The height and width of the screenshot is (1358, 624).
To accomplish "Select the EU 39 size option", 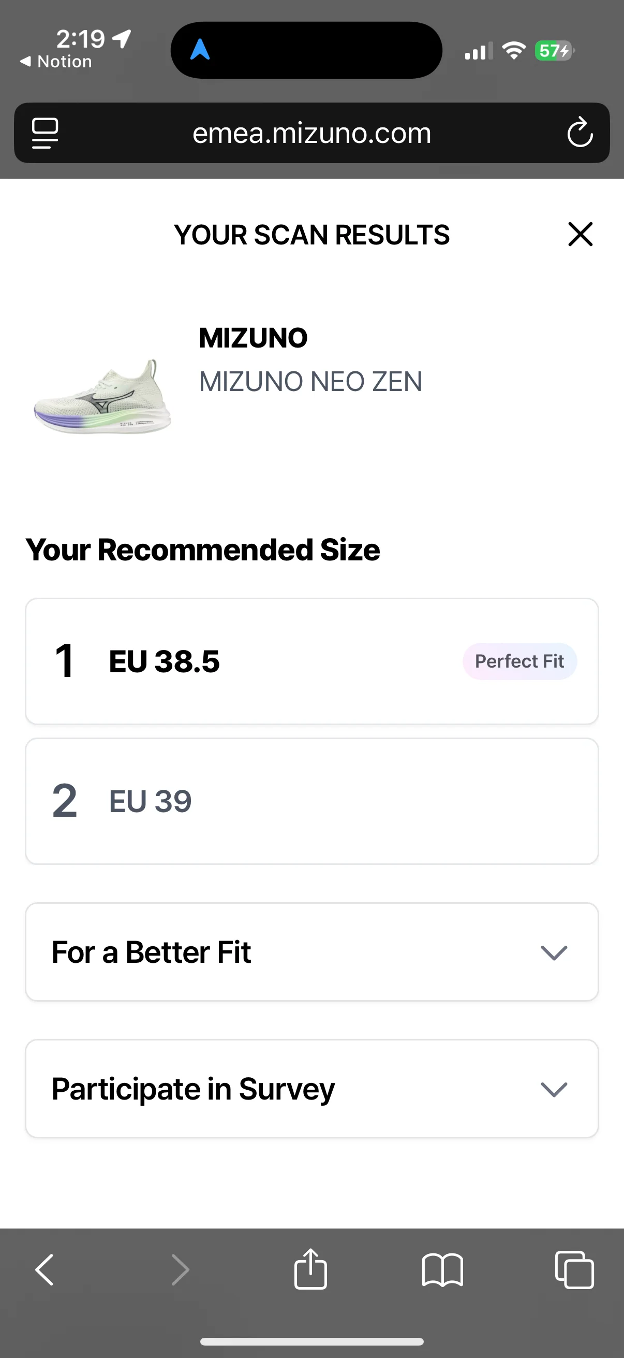I will coord(311,801).
